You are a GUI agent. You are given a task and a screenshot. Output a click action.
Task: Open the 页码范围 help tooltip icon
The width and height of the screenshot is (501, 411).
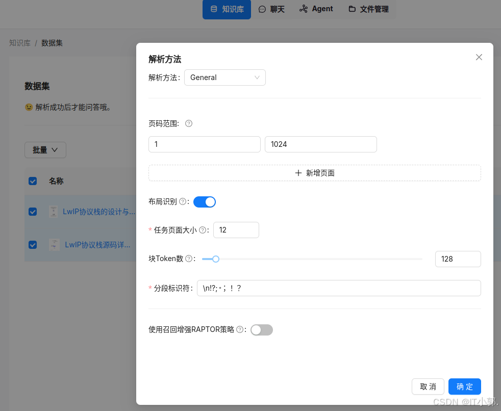(x=188, y=123)
